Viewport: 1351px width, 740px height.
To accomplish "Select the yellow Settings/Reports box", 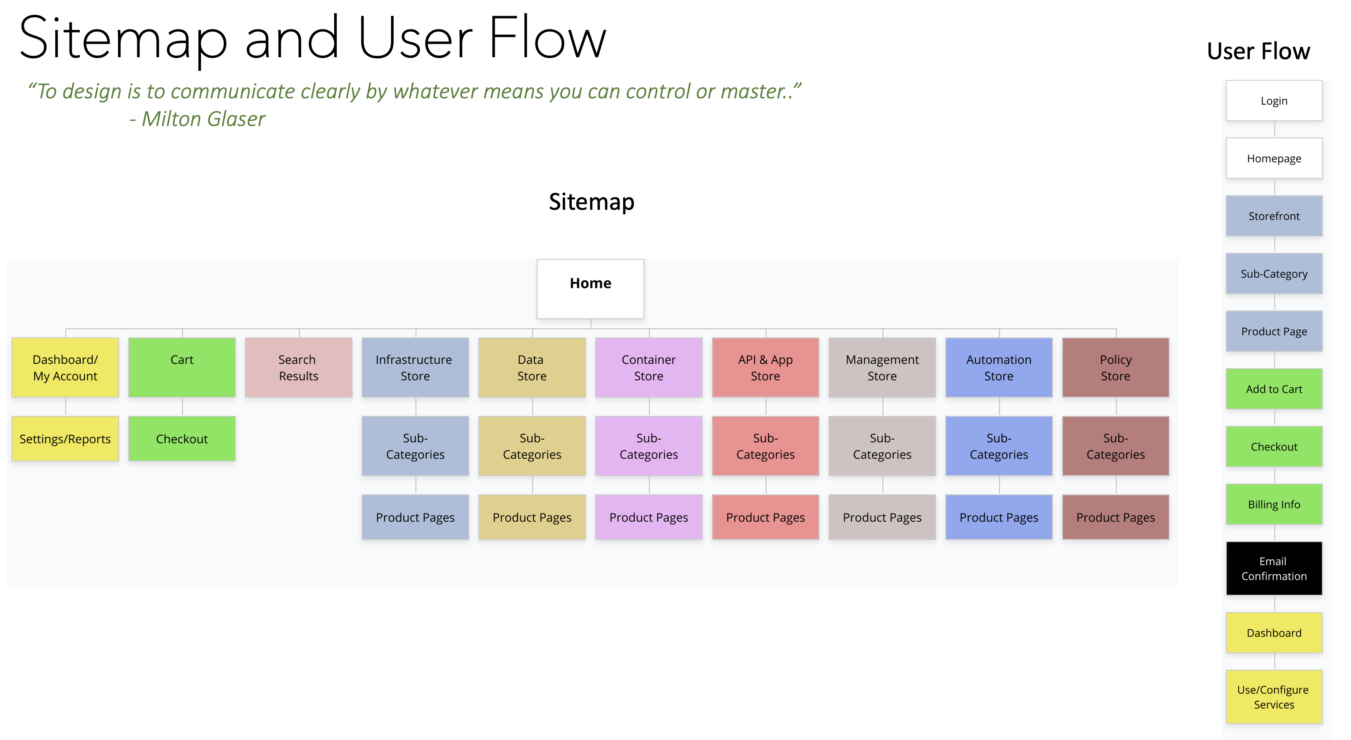I will 65,439.
